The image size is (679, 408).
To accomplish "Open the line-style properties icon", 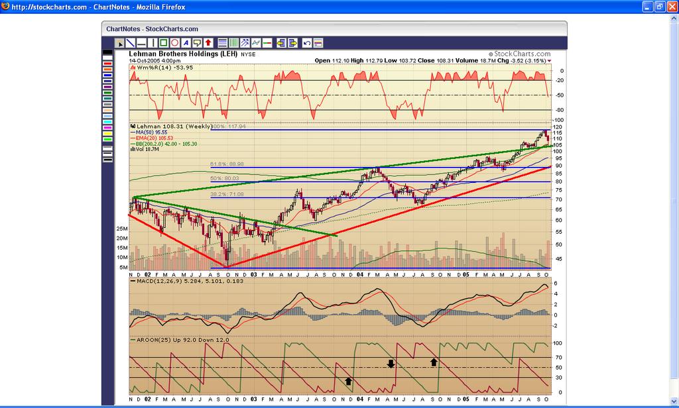I will tap(318, 43).
